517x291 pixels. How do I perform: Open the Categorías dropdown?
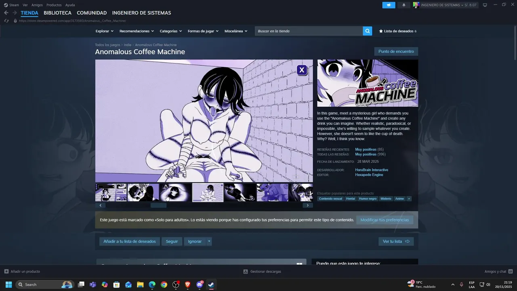[x=171, y=31]
